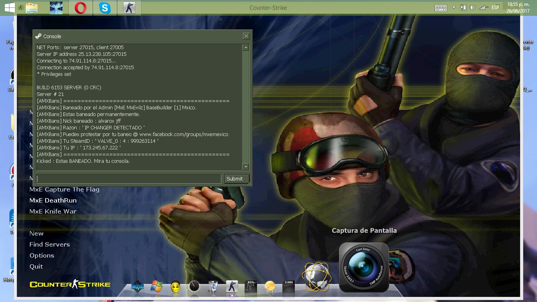Open the weather sun dock widget
537x302 pixels.
(270, 287)
